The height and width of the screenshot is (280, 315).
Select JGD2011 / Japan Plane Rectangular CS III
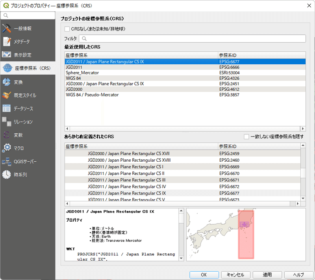[x=182, y=180]
